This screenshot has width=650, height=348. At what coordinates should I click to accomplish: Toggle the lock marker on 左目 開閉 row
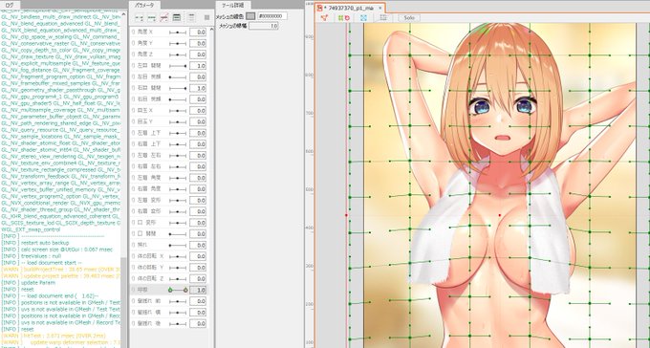(x=133, y=66)
